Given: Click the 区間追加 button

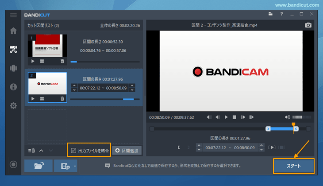Looking at the screenshot, I should (x=127, y=151).
